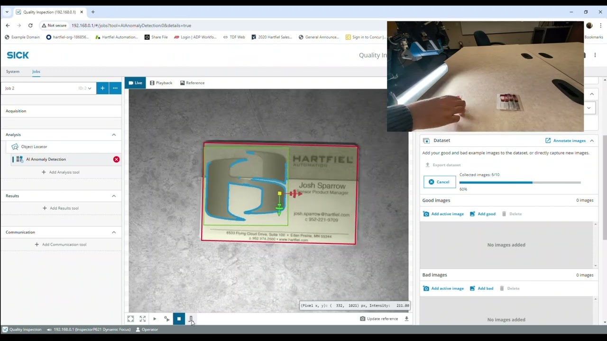This screenshot has width=607, height=341.
Task: Click the browser address bar URL
Action: pos(131,26)
